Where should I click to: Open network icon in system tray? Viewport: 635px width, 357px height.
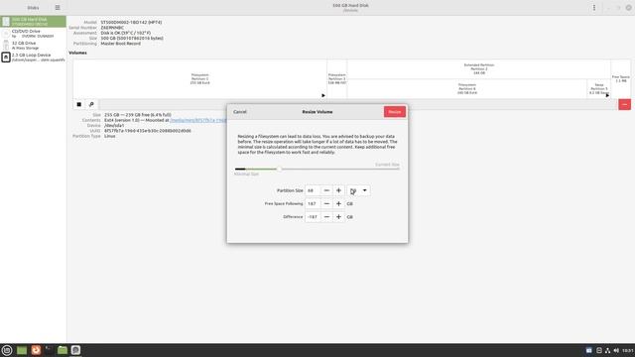click(x=607, y=350)
